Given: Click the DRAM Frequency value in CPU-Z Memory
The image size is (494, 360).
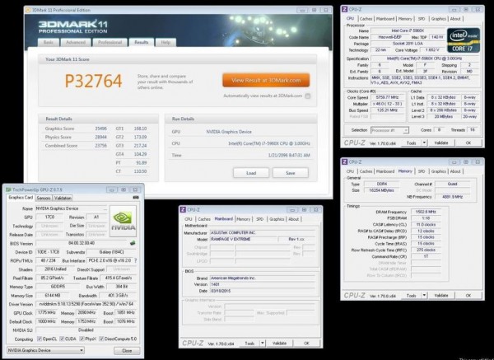Looking at the screenshot, I should [x=426, y=212].
